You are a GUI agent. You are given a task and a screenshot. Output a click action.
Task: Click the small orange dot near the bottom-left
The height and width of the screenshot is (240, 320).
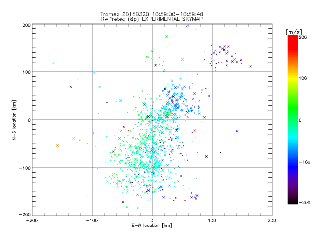point(88,197)
